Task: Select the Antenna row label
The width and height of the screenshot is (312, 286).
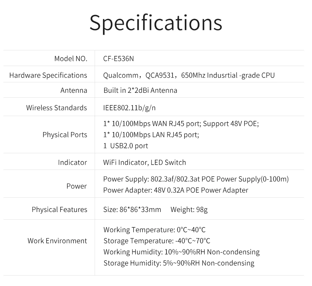Action: (x=74, y=90)
